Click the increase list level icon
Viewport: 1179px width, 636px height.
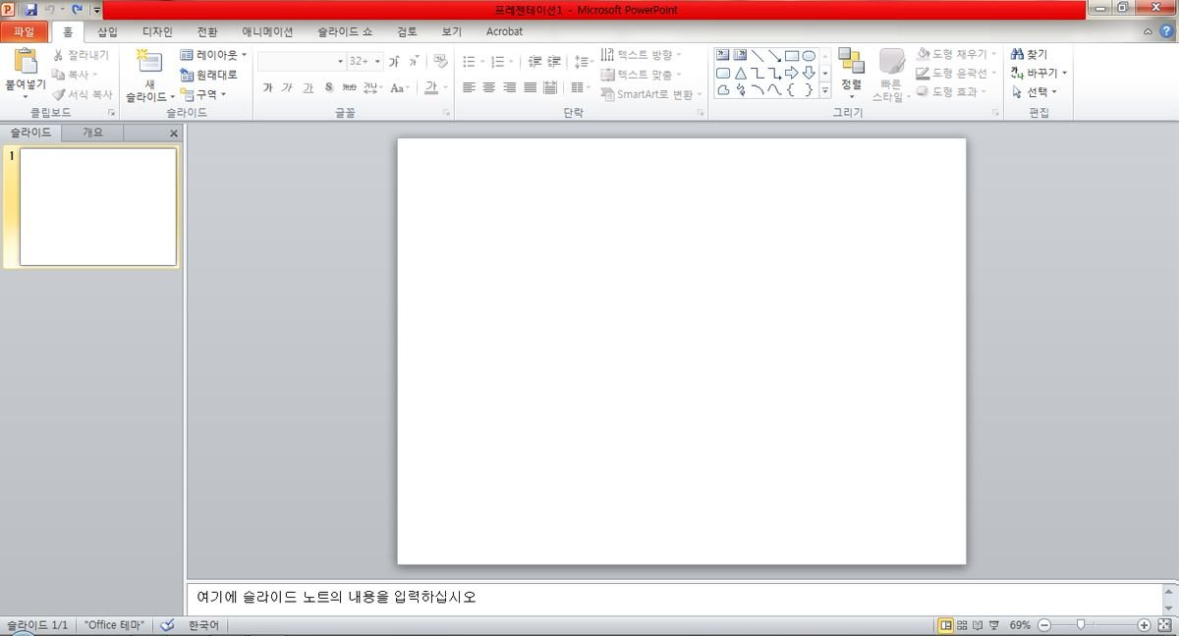click(554, 61)
